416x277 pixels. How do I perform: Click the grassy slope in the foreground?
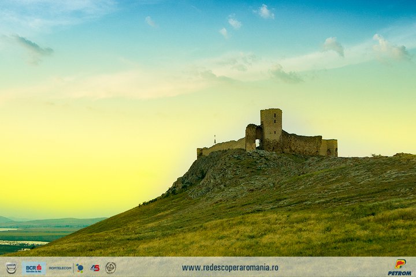(260, 231)
